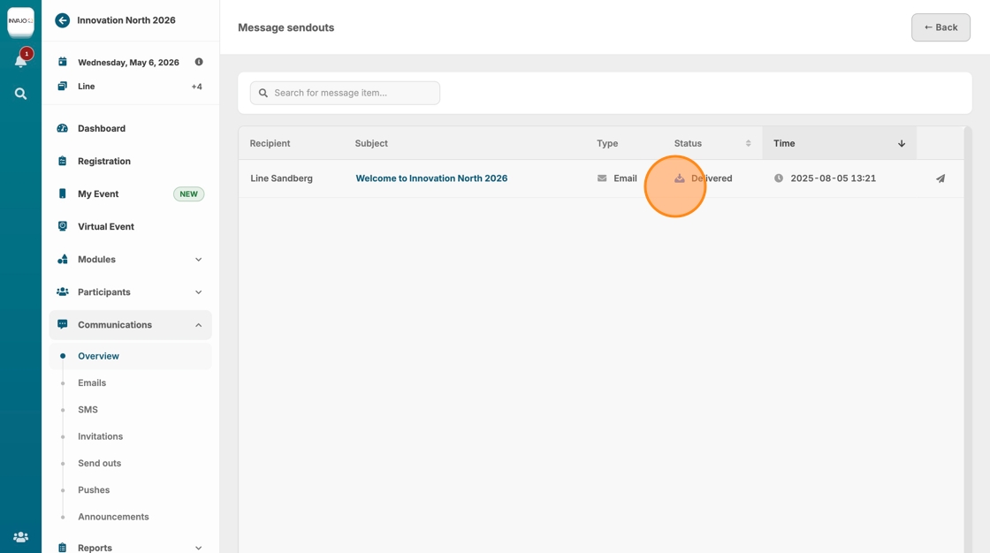Image resolution: width=990 pixels, height=553 pixels.
Task: Click in the Search for message item field
Action: [x=345, y=93]
